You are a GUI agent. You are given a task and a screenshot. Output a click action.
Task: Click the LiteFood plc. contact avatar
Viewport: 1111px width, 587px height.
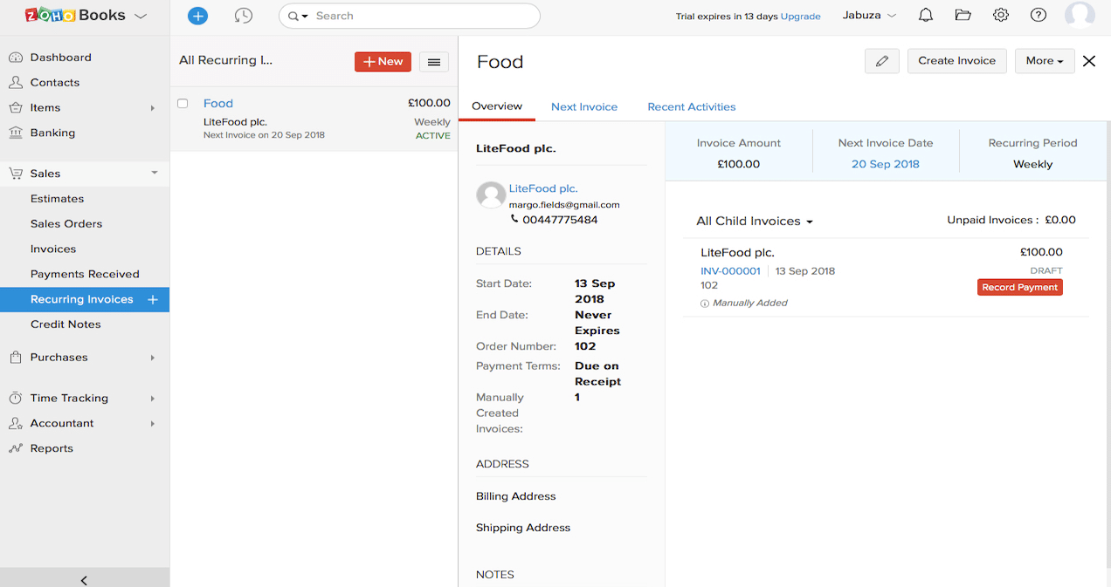click(x=491, y=195)
